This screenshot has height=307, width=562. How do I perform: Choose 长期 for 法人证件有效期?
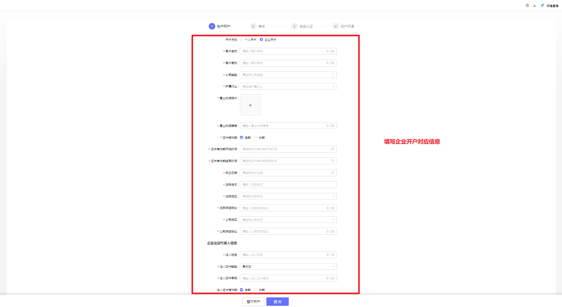click(256, 290)
